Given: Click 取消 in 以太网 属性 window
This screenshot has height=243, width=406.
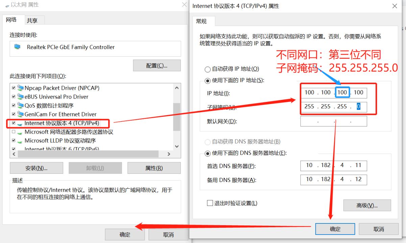Looking at the screenshot, I should [168, 235].
